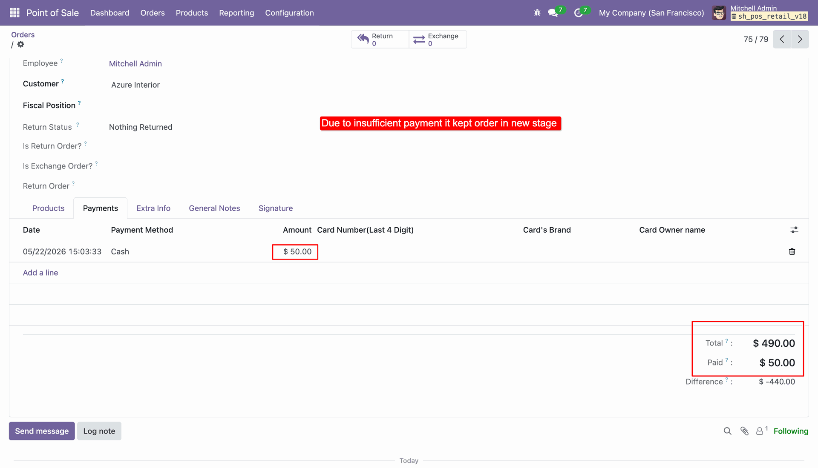The width and height of the screenshot is (818, 468).
Task: Switch to the Products tab
Action: (48, 208)
